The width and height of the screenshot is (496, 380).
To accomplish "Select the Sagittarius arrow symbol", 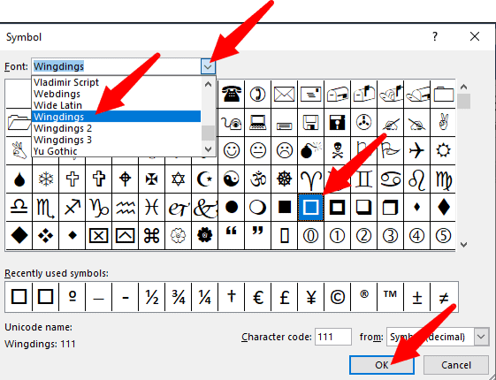I will 72,208.
